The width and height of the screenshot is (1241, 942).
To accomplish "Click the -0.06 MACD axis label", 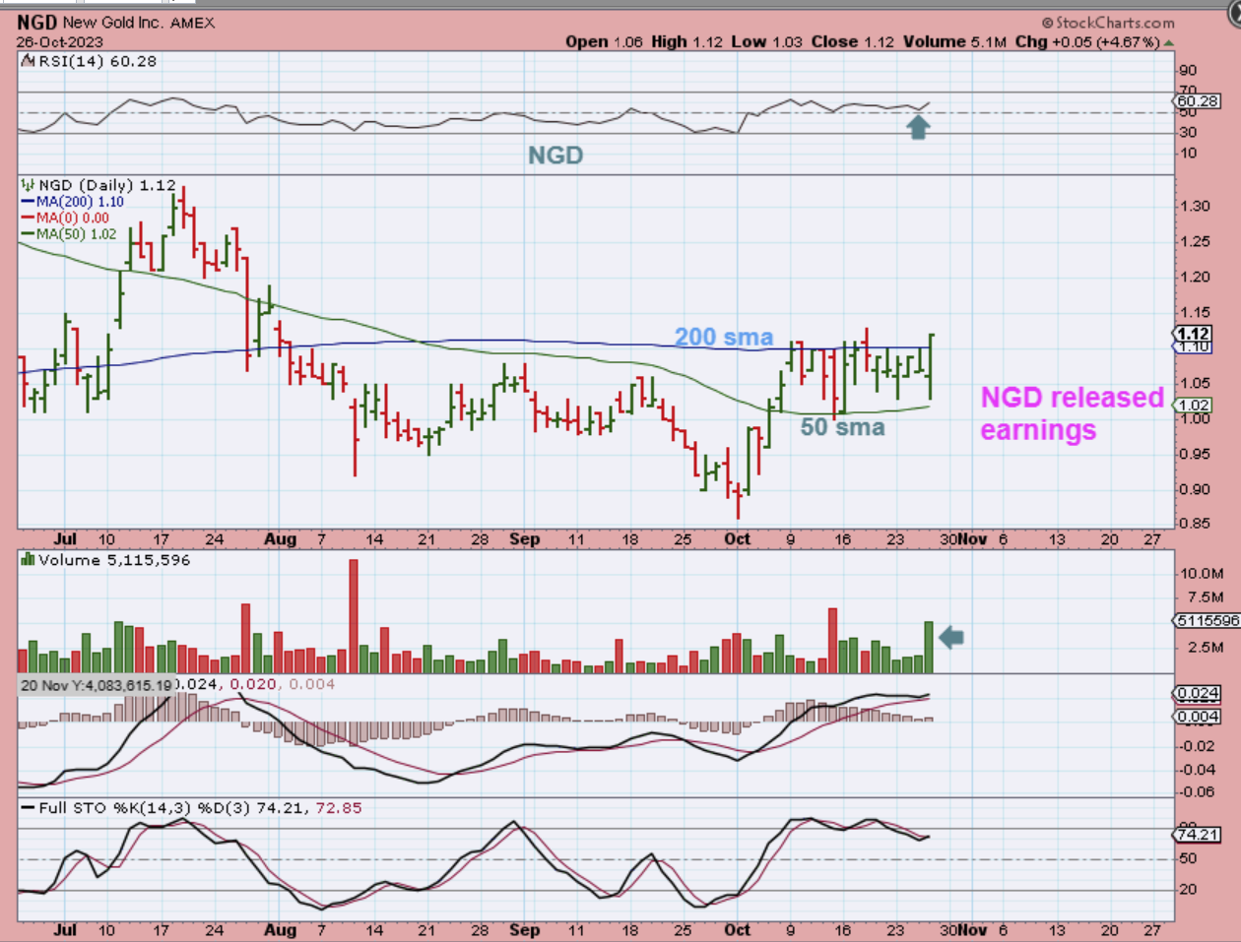I will tap(1198, 791).
